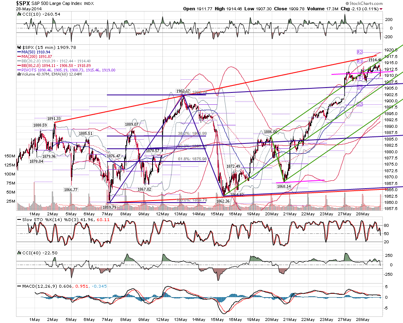Click the $SPX ticker symbol title

pyautogui.click(x=23, y=3)
